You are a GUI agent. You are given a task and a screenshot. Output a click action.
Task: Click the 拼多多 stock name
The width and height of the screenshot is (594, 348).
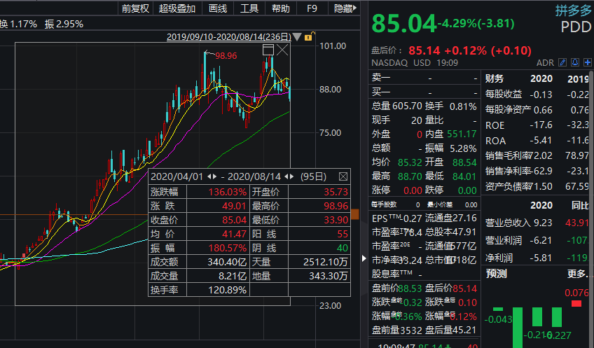point(573,11)
